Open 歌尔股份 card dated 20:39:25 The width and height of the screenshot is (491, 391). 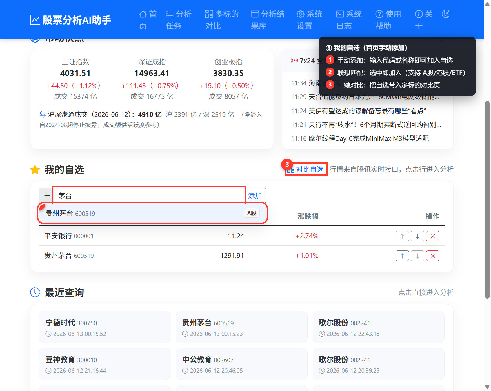pyautogui.click(x=378, y=364)
